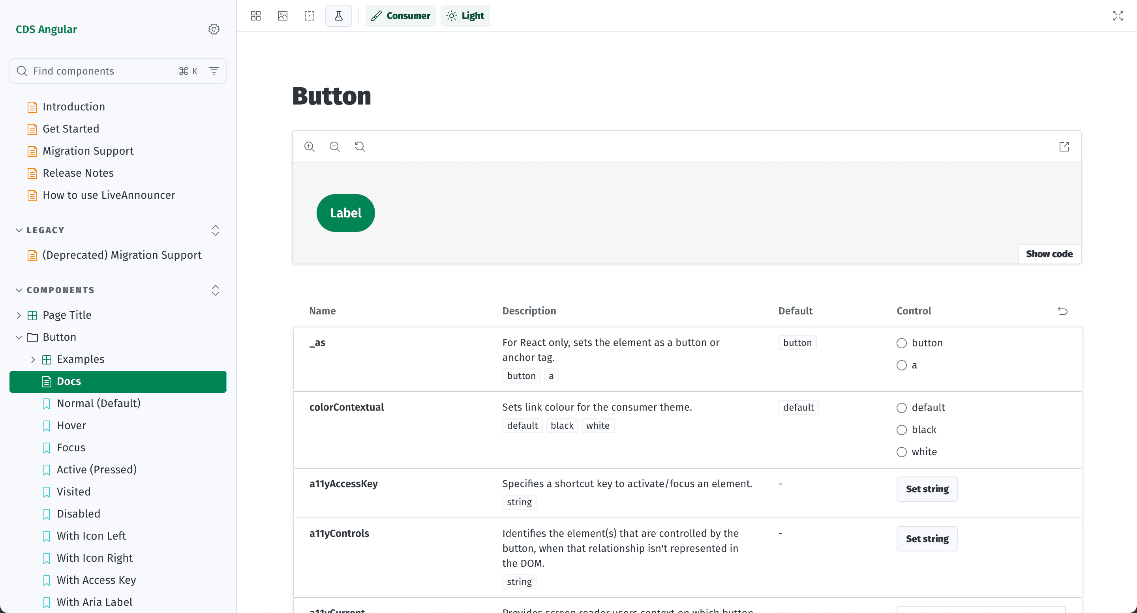Viewport: 1137px width, 613px height.
Task: Click the Introduction document icon
Action: [32, 107]
